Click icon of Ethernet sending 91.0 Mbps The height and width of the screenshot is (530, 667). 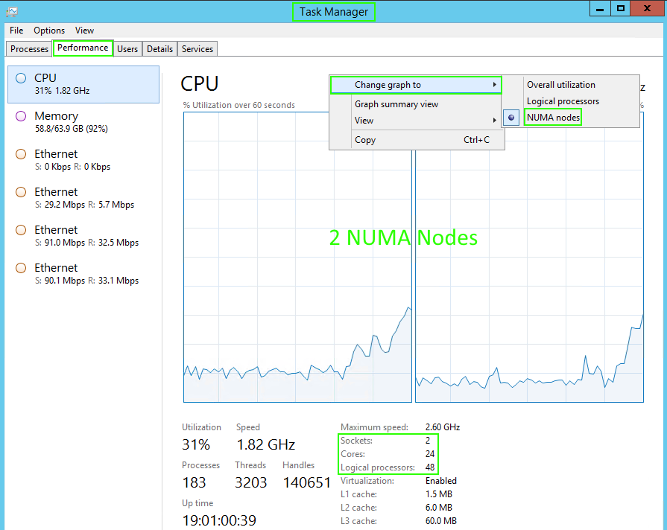(x=20, y=230)
